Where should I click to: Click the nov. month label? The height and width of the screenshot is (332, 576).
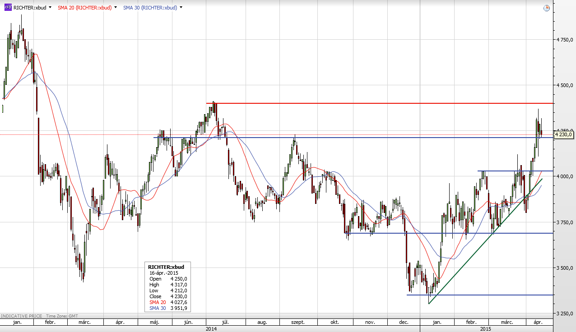(x=370, y=323)
